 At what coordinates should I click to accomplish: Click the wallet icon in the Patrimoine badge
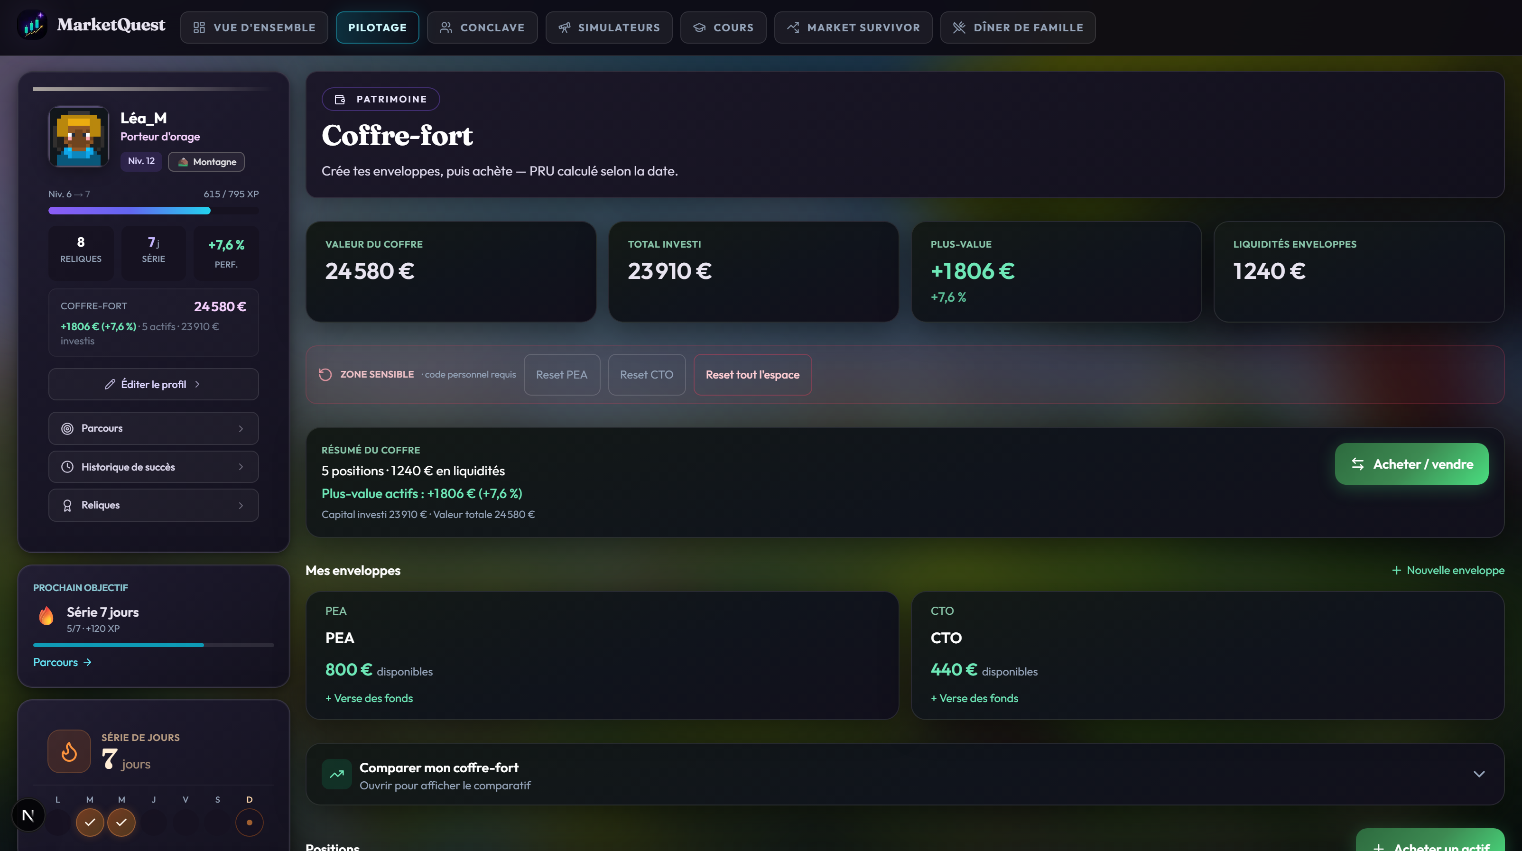pos(340,99)
